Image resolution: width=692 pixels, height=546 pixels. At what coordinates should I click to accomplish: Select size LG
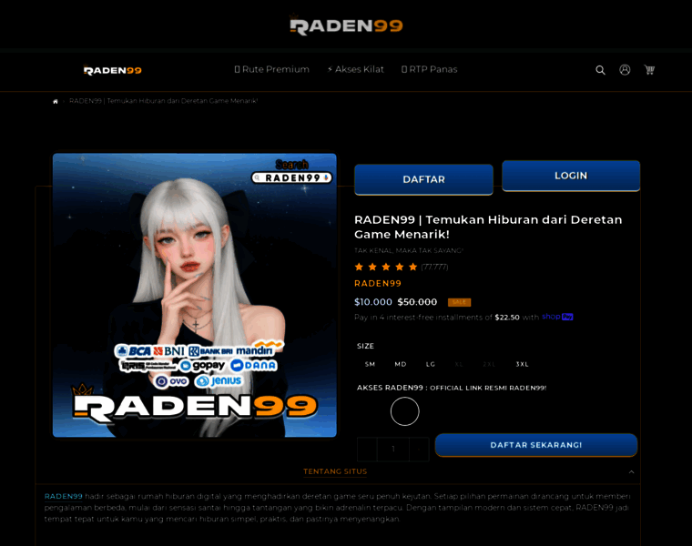(431, 364)
